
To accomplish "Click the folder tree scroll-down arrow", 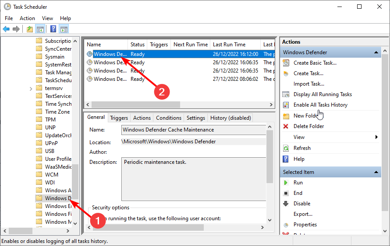I will (x=75, y=223).
